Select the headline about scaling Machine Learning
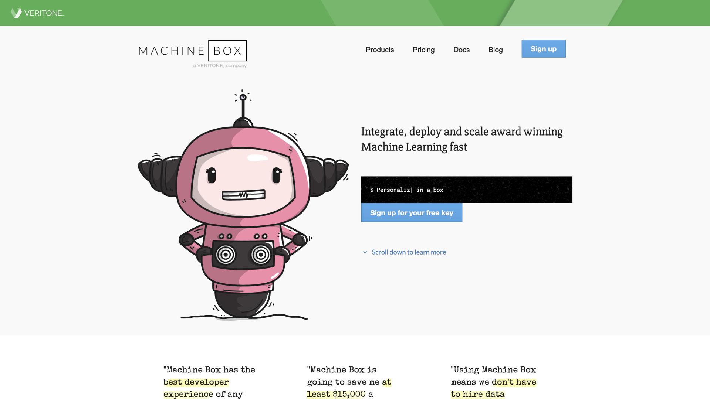 pyautogui.click(x=462, y=139)
